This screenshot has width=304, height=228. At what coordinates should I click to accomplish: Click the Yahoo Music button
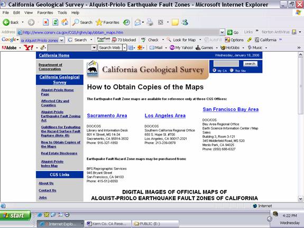pyautogui.click(x=255, y=47)
